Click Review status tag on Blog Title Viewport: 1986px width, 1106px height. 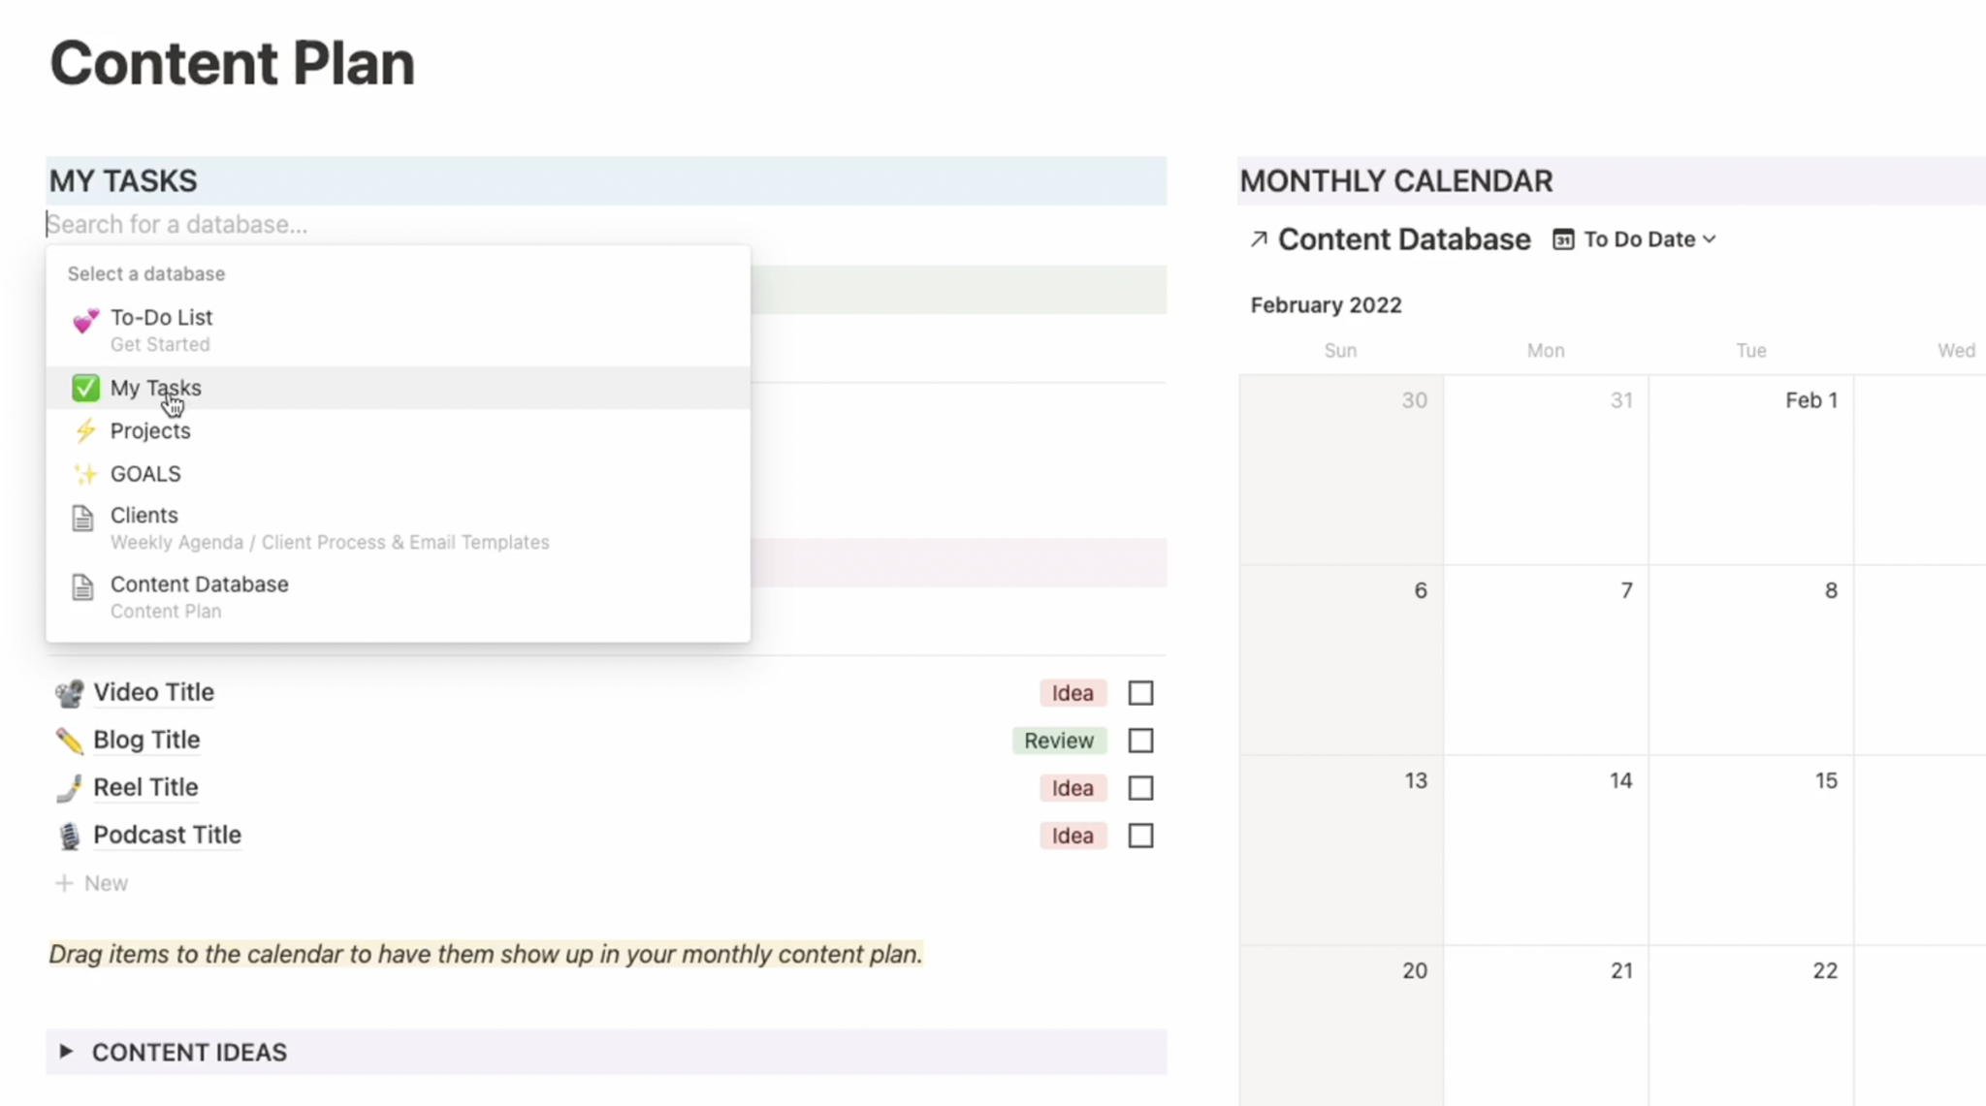pyautogui.click(x=1060, y=740)
